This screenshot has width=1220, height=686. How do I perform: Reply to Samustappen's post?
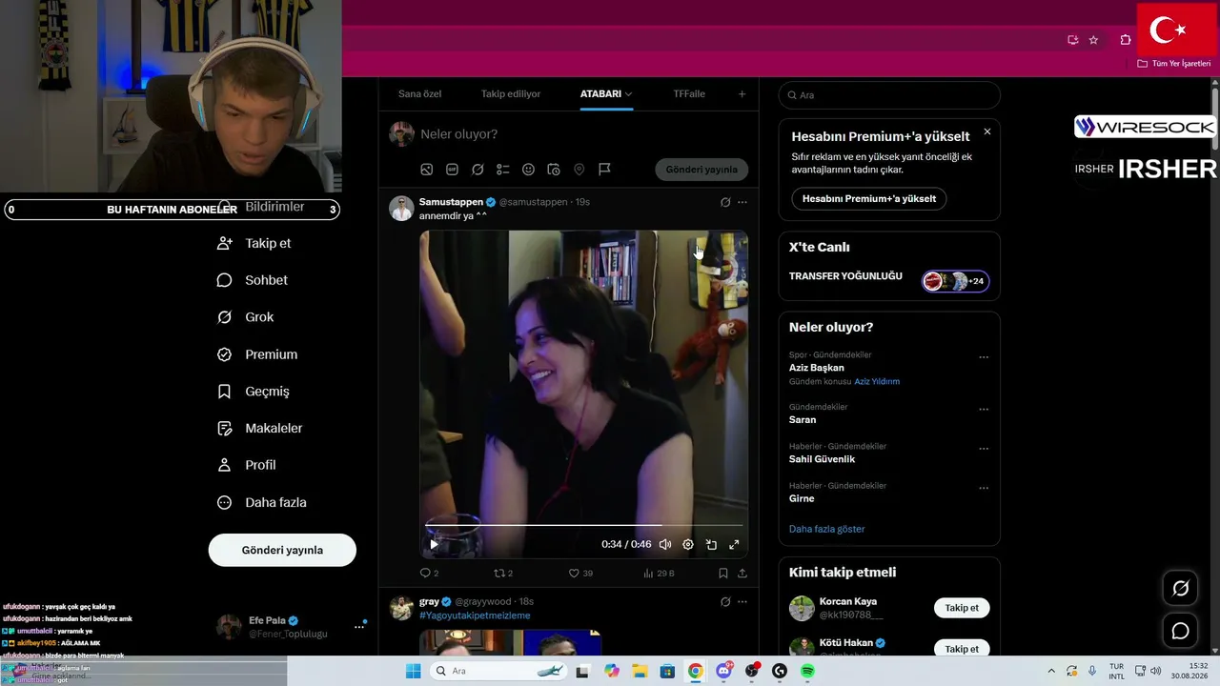pyautogui.click(x=429, y=574)
